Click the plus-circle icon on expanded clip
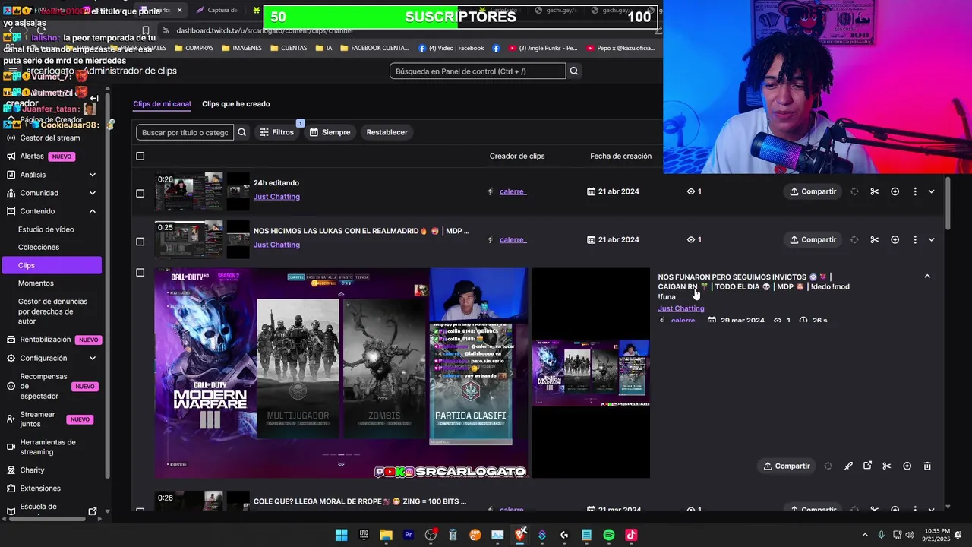972x547 pixels. 907,466
